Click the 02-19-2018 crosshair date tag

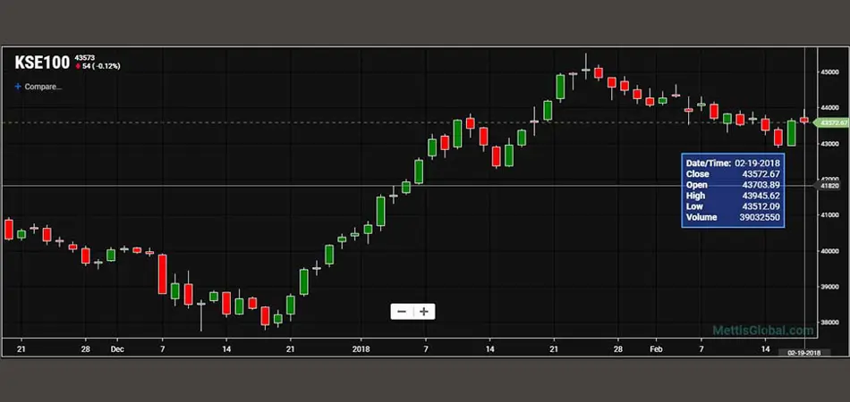tap(806, 354)
